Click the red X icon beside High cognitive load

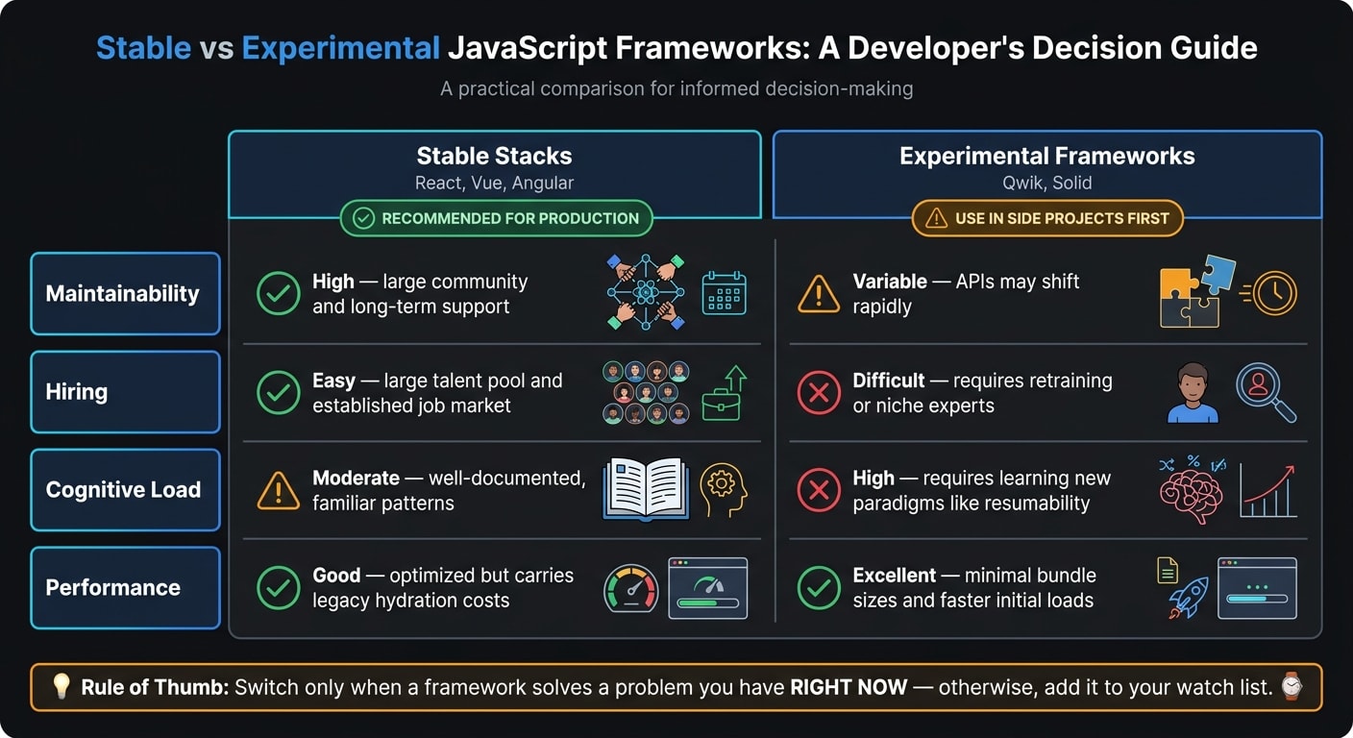819,490
